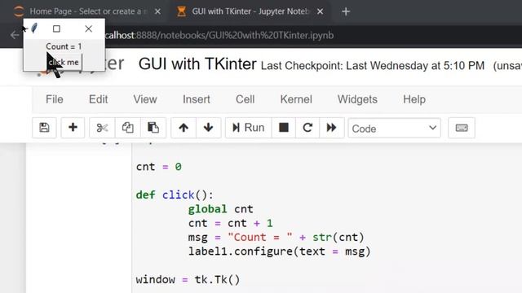Viewport: 522px width, 293px height.
Task: Move selected cell down arrow
Action: [209, 128]
